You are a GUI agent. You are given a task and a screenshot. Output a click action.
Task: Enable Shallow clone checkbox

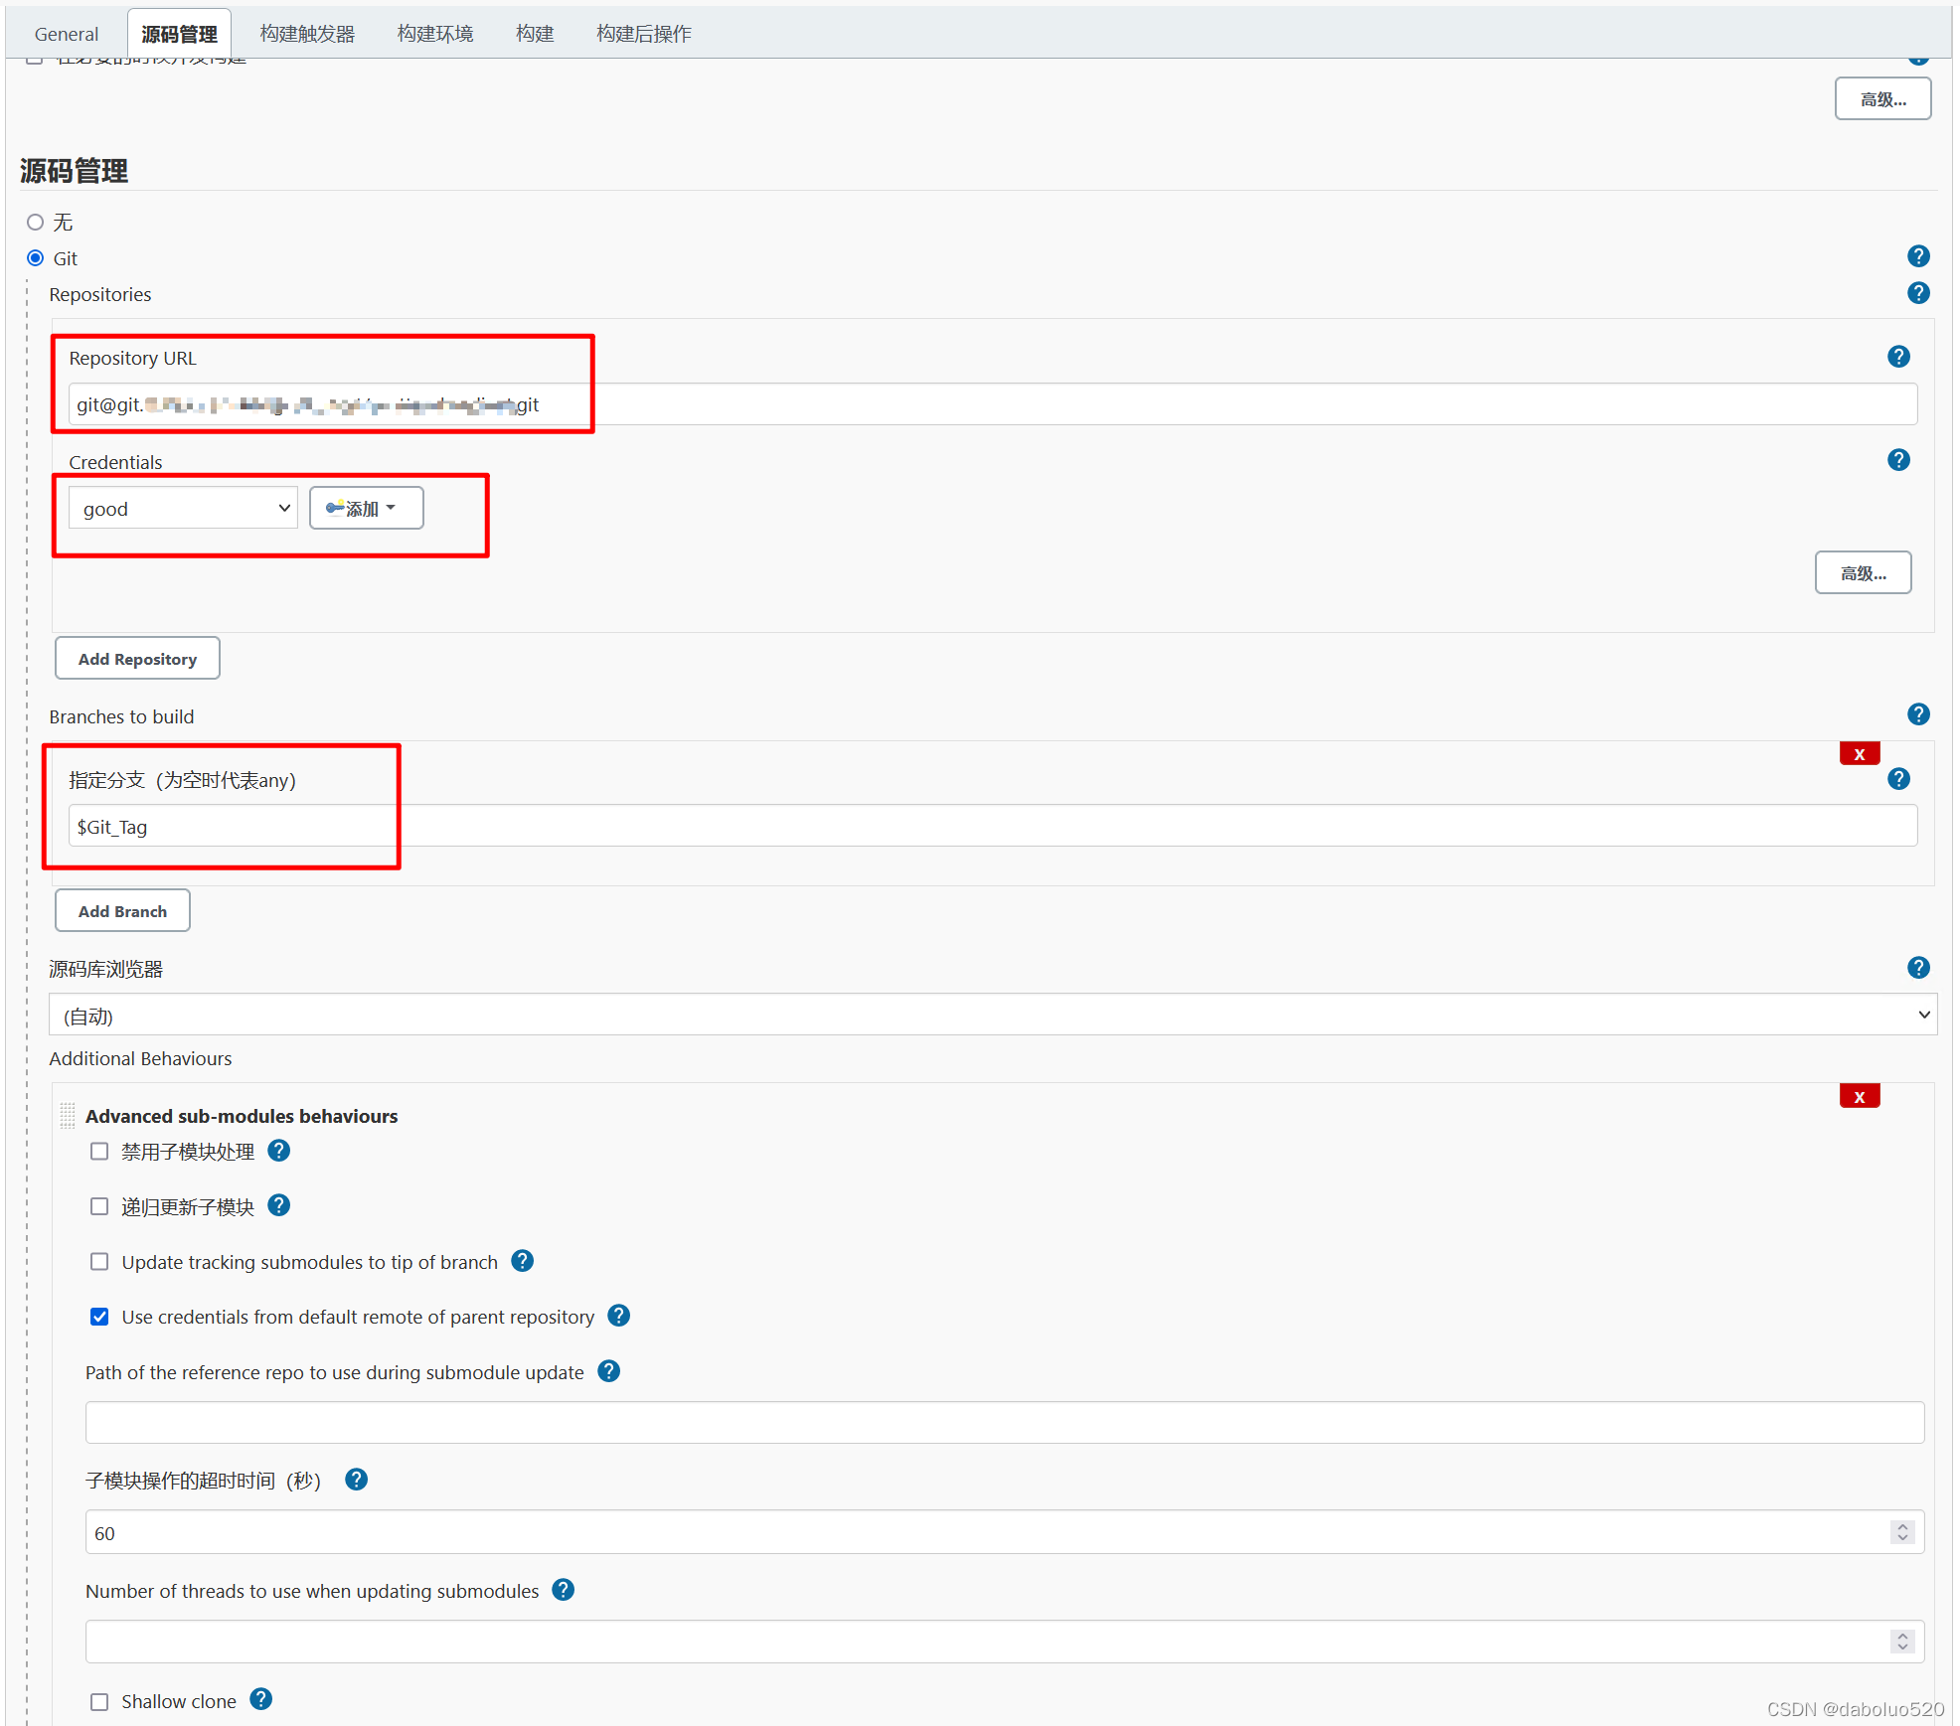(x=99, y=1701)
